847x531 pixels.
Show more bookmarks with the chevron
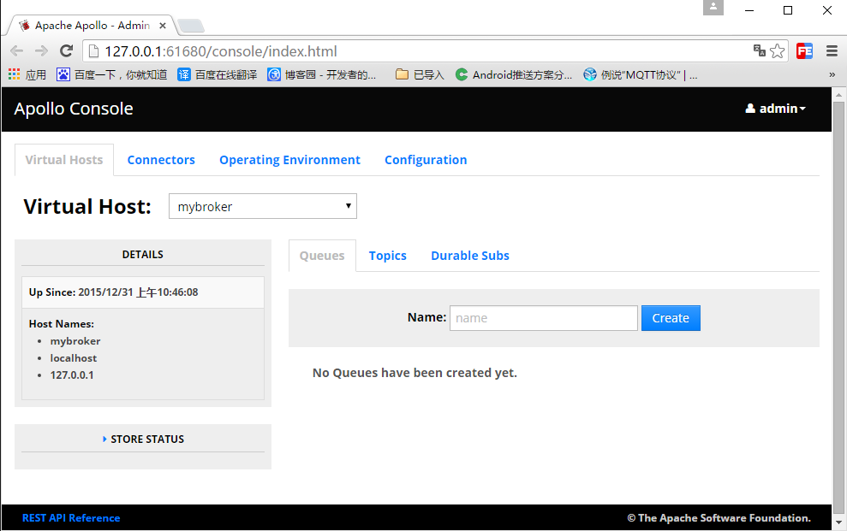click(832, 75)
